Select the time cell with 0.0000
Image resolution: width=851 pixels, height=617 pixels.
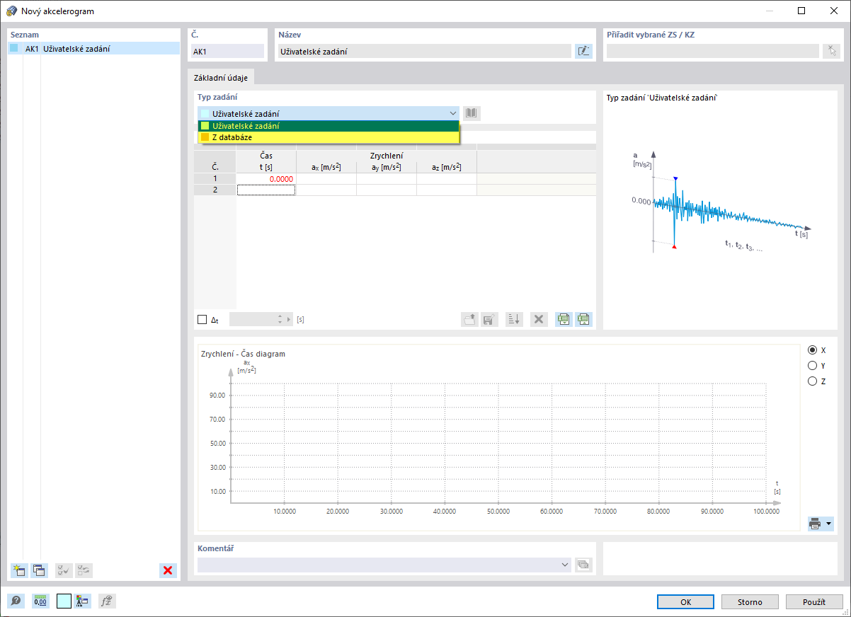266,179
